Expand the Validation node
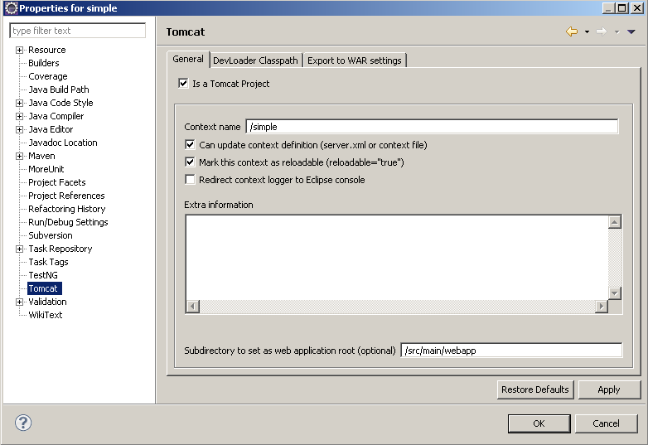Image resolution: width=648 pixels, height=445 pixels. pyautogui.click(x=19, y=302)
